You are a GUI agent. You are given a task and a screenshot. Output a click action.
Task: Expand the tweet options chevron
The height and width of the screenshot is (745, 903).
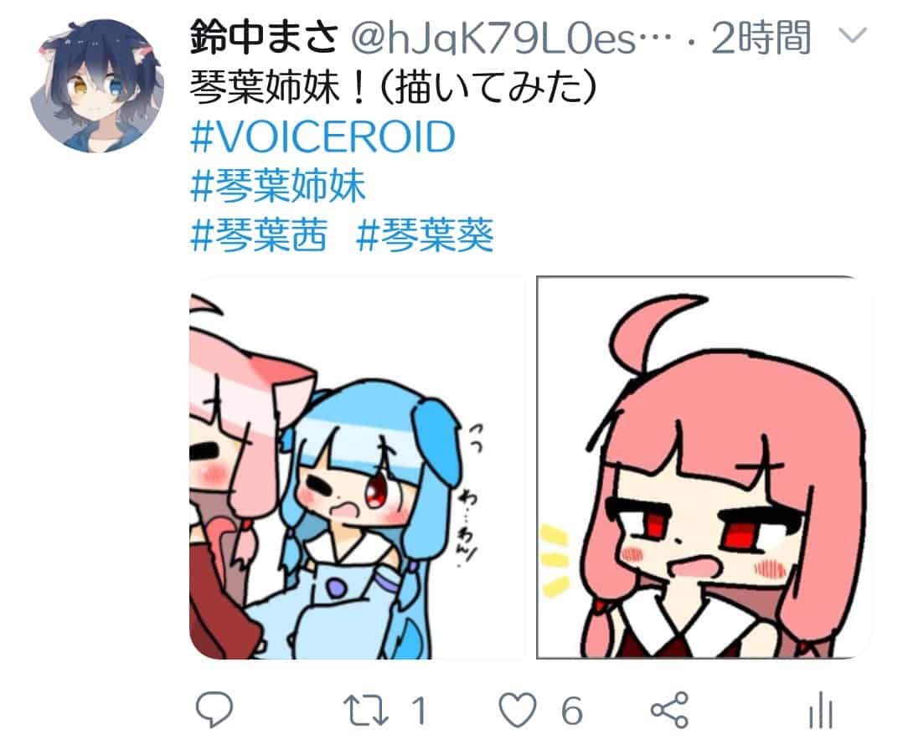click(x=852, y=36)
